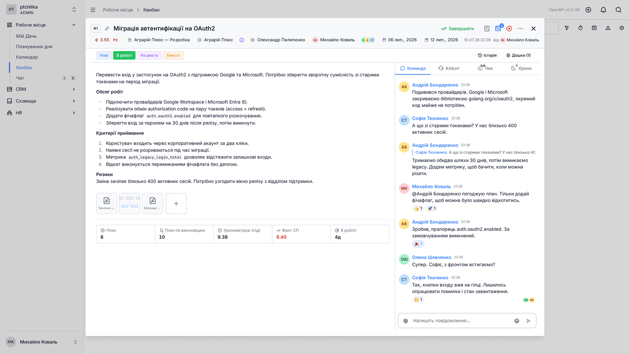Click the edit note icon next to Завершити
The height and width of the screenshot is (354, 630).
coord(487,28)
